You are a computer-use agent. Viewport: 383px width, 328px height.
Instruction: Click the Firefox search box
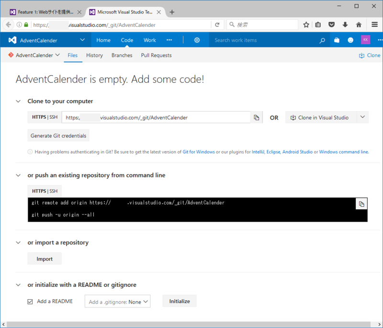click(262, 25)
